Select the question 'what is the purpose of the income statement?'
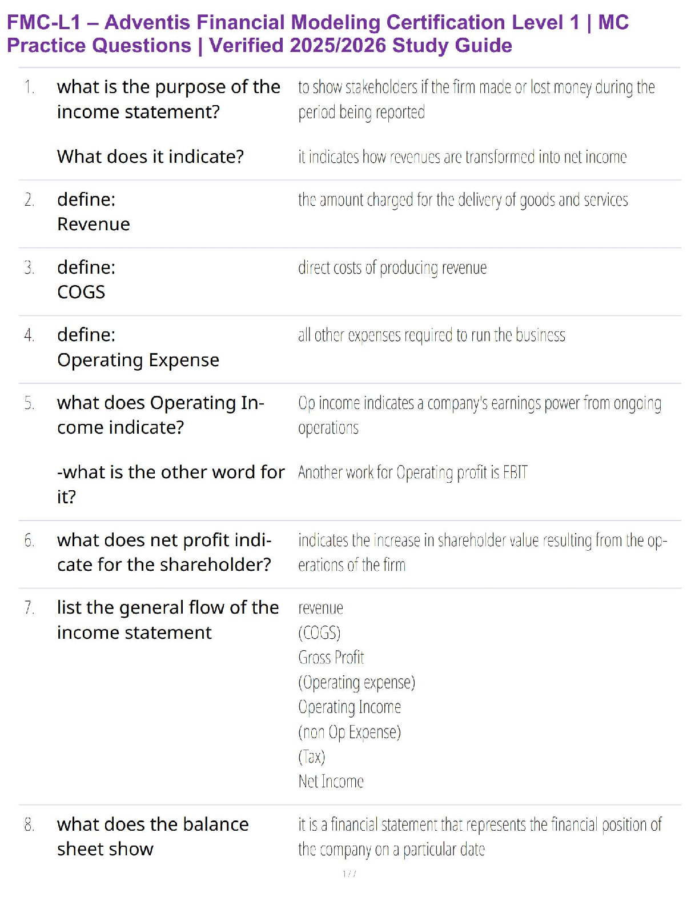699x905 pixels. [168, 99]
